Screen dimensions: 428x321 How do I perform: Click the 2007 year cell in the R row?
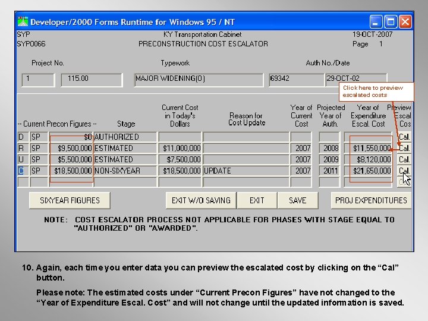(301, 148)
